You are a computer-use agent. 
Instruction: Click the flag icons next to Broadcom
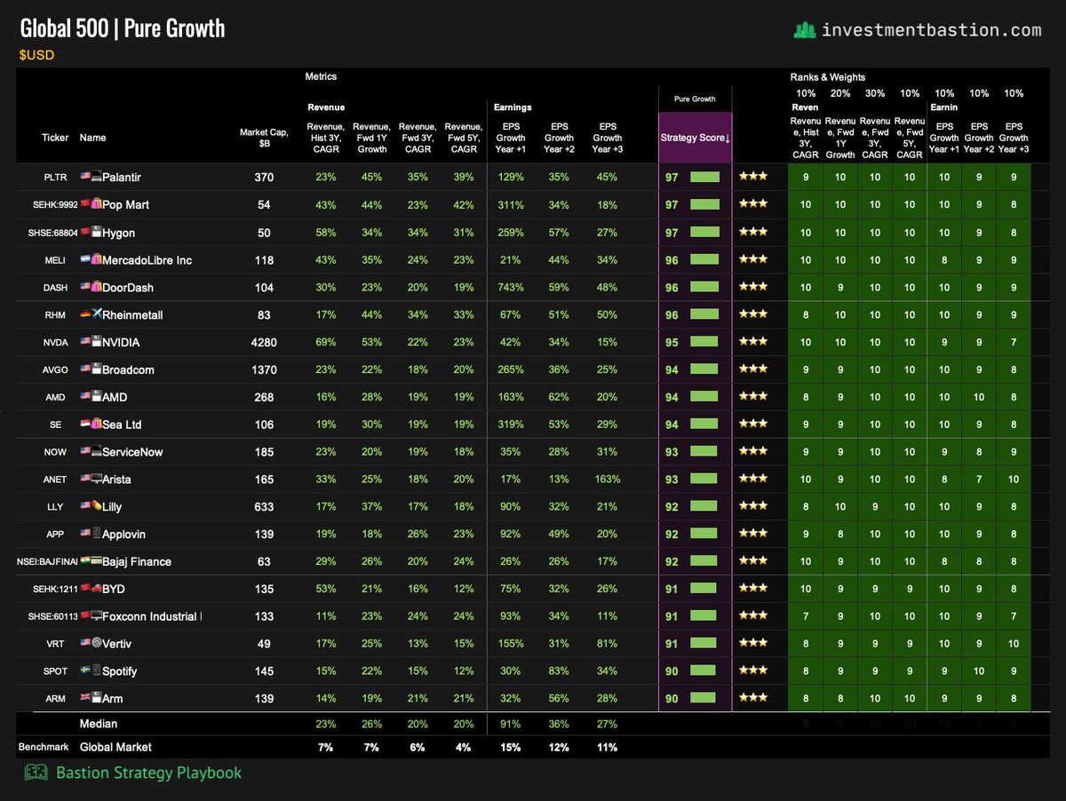pyautogui.click(x=91, y=369)
